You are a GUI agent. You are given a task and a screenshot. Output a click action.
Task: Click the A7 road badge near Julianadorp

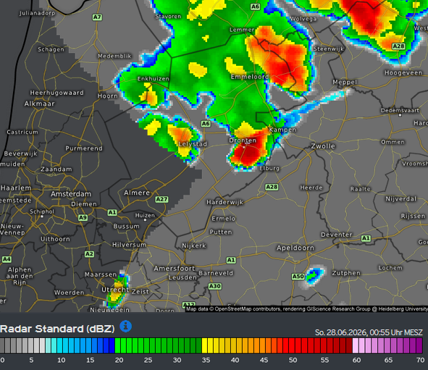point(97,17)
